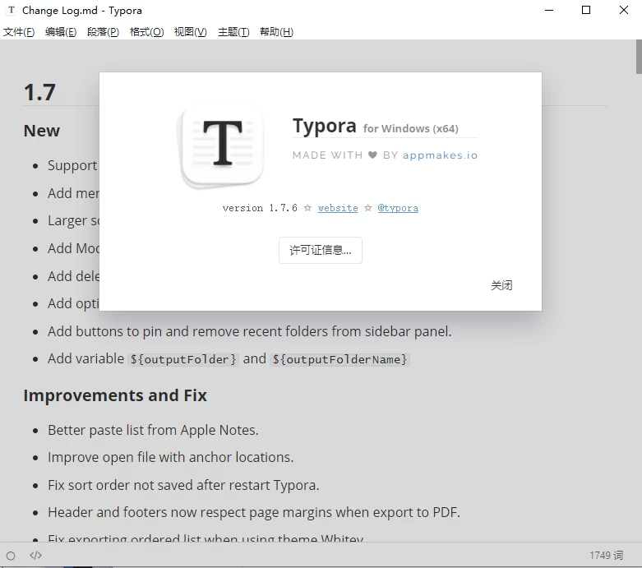Click the large Typora T logo
Screen dimensions: 642x568
[221, 146]
